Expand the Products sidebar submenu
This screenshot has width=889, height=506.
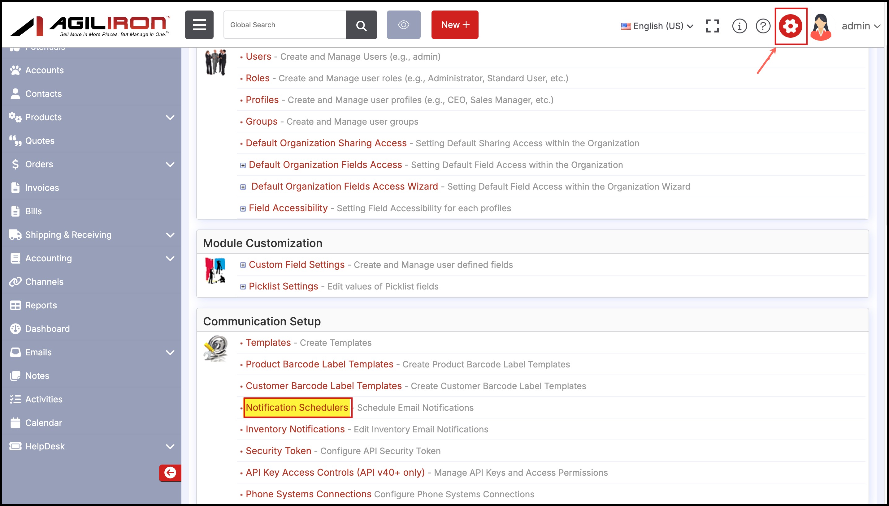click(170, 118)
